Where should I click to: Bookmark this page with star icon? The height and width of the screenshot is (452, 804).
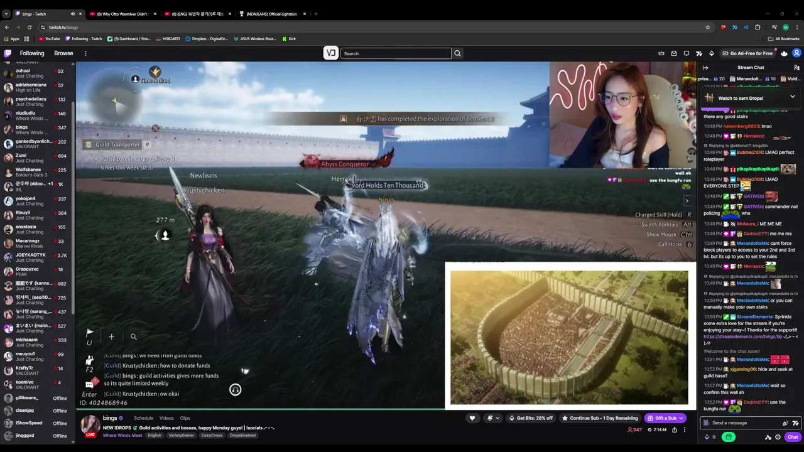(708, 27)
